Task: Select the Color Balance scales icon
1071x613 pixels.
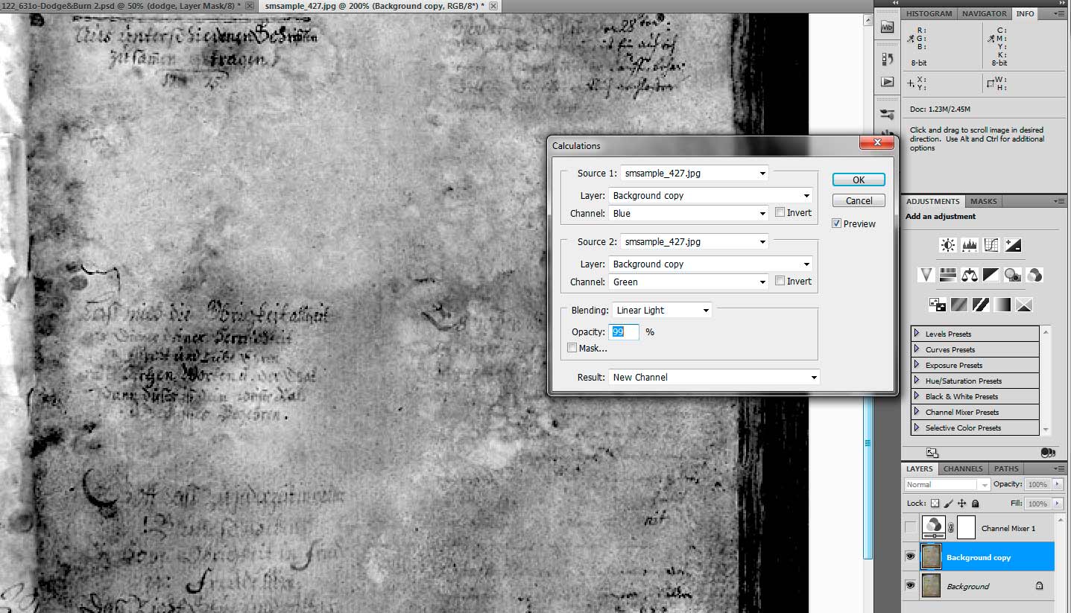Action: pos(970,275)
